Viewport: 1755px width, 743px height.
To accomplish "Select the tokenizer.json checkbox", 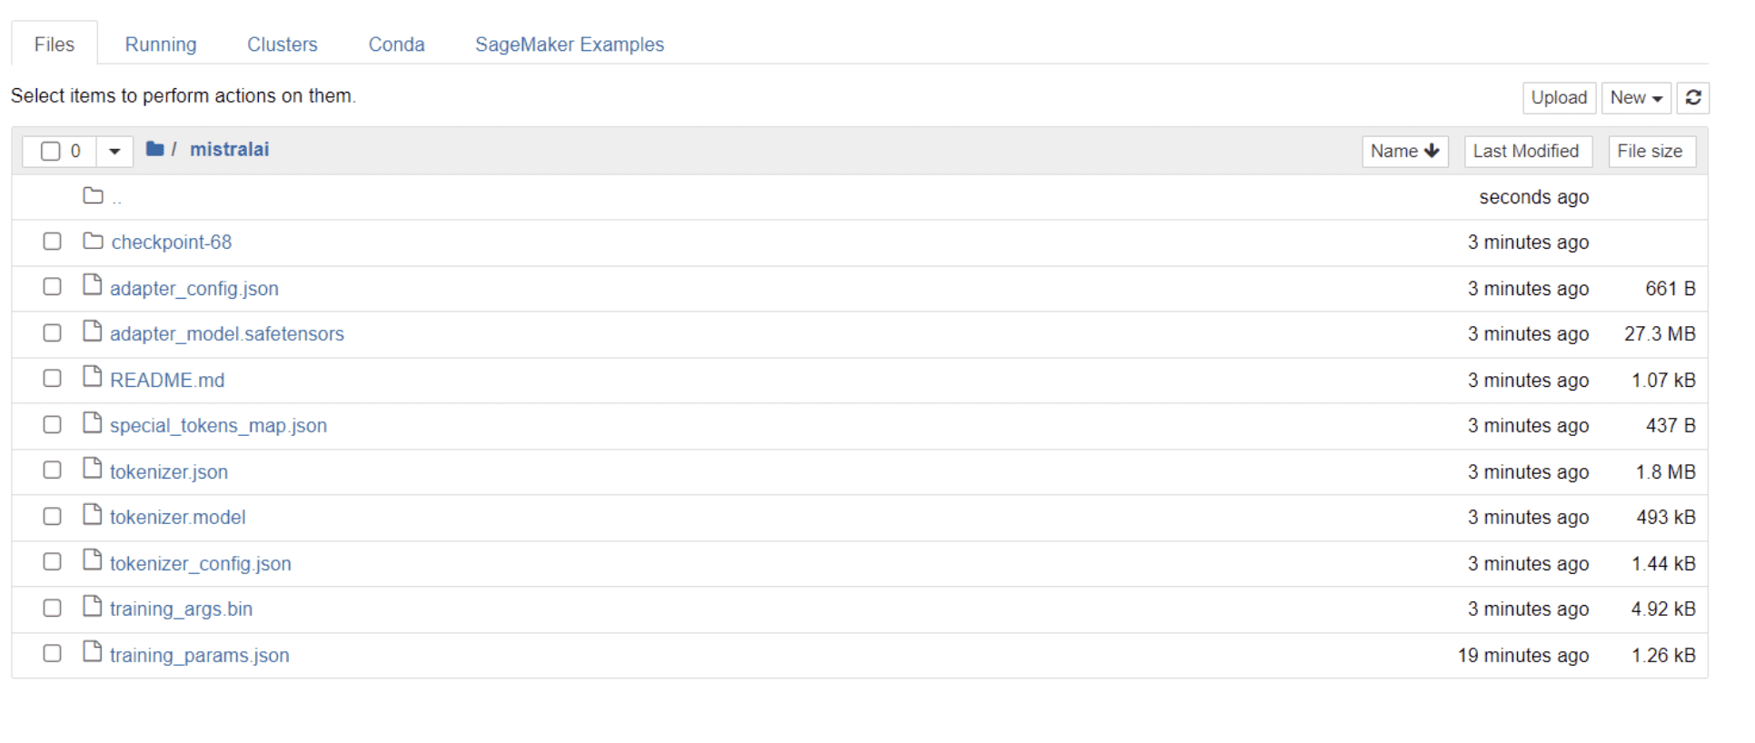I will point(52,471).
